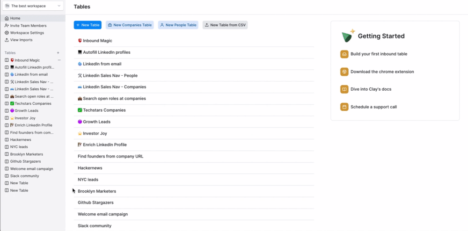Click the table icon beside sidebar Github Stargazers
The image size is (468, 231).
click(x=7, y=161)
